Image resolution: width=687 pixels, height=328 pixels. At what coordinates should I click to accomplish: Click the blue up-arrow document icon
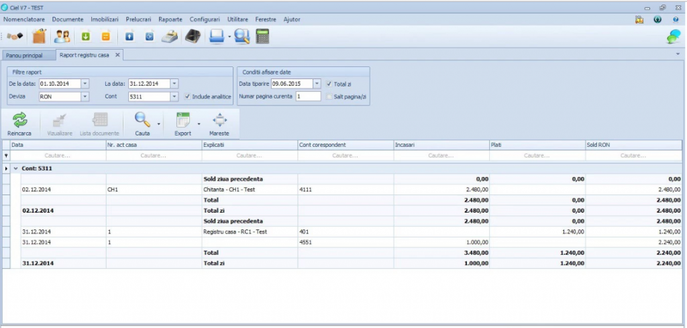pyautogui.click(x=129, y=37)
